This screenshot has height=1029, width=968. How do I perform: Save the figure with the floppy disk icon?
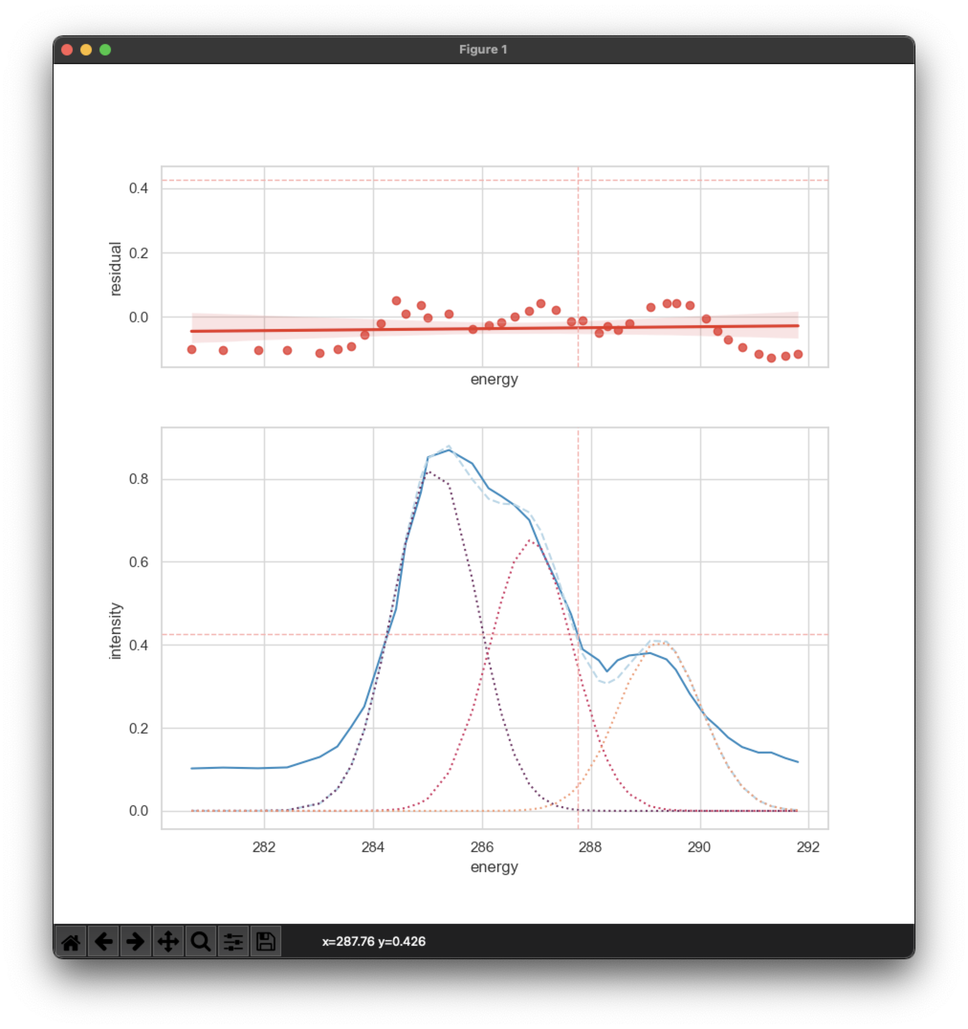click(265, 941)
